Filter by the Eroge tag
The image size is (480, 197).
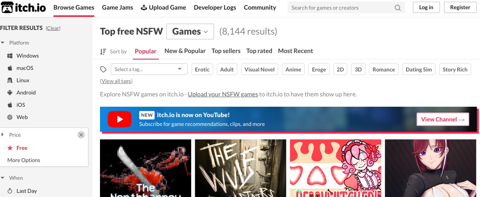pyautogui.click(x=319, y=69)
